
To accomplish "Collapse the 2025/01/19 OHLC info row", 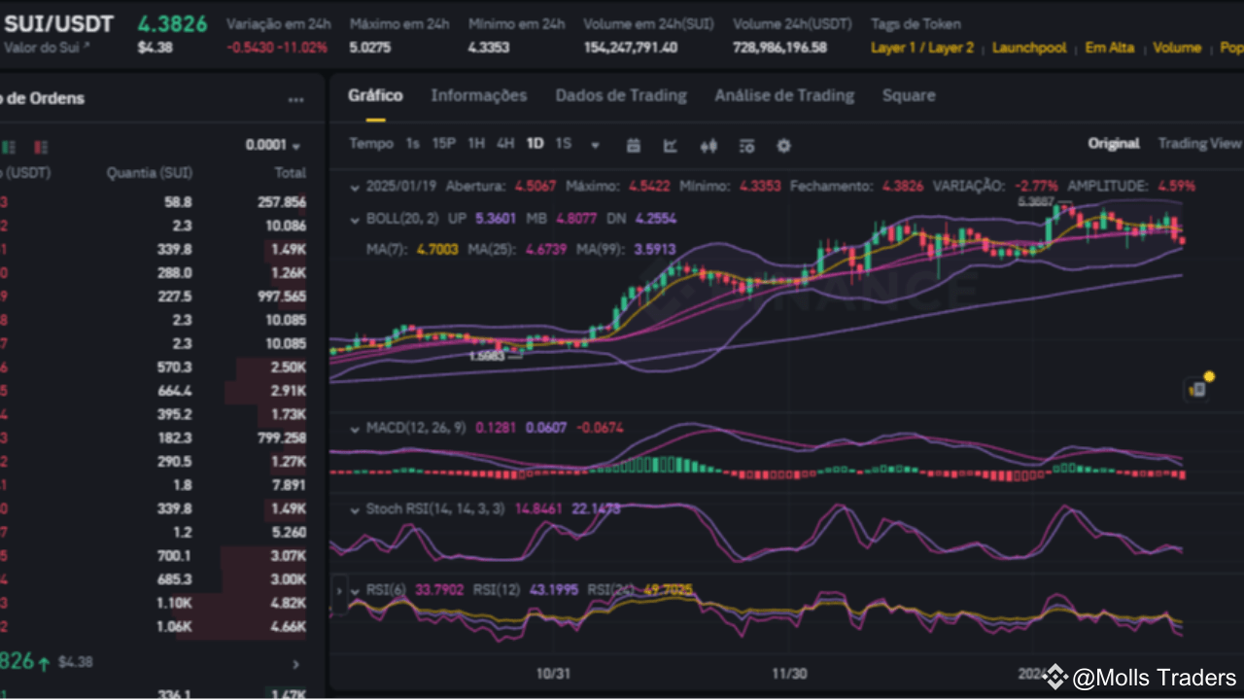I will (x=353, y=186).
